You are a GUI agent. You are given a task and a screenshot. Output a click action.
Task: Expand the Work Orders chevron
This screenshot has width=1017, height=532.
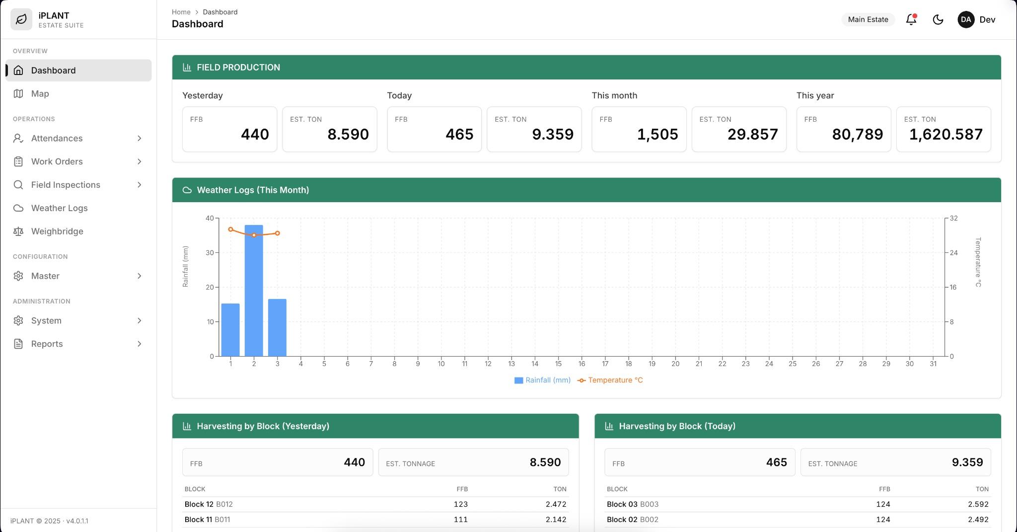(x=140, y=161)
